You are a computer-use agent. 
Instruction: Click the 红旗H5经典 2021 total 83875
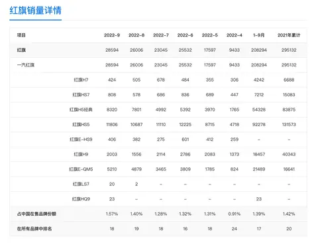(x=289, y=110)
